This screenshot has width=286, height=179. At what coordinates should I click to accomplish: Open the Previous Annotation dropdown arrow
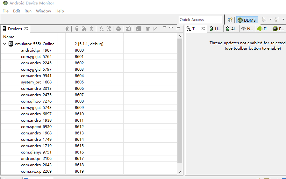[x=283, y=19]
